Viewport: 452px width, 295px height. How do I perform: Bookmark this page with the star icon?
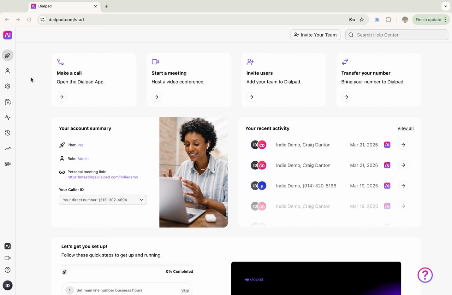(362, 20)
